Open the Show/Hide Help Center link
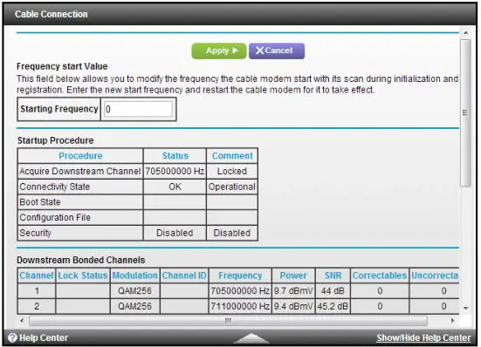 point(423,337)
